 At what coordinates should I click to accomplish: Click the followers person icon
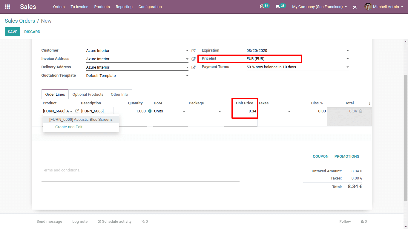pos(362,222)
